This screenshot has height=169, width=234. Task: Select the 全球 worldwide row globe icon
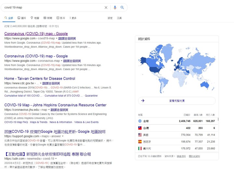click(140, 121)
